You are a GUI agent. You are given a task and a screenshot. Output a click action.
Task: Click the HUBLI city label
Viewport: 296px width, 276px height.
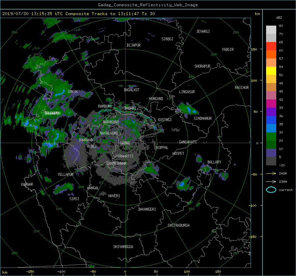(x=92, y=146)
